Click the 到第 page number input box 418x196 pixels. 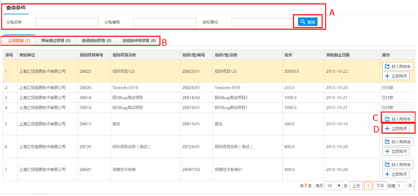pyautogui.click(x=401, y=186)
